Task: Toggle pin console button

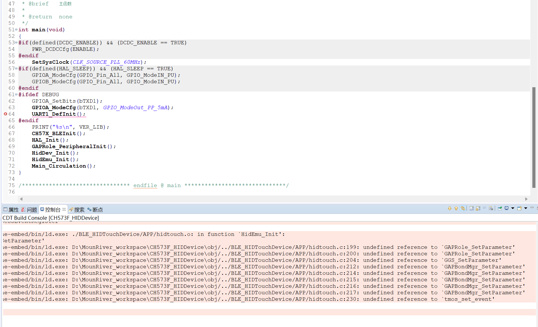Action: click(500, 209)
